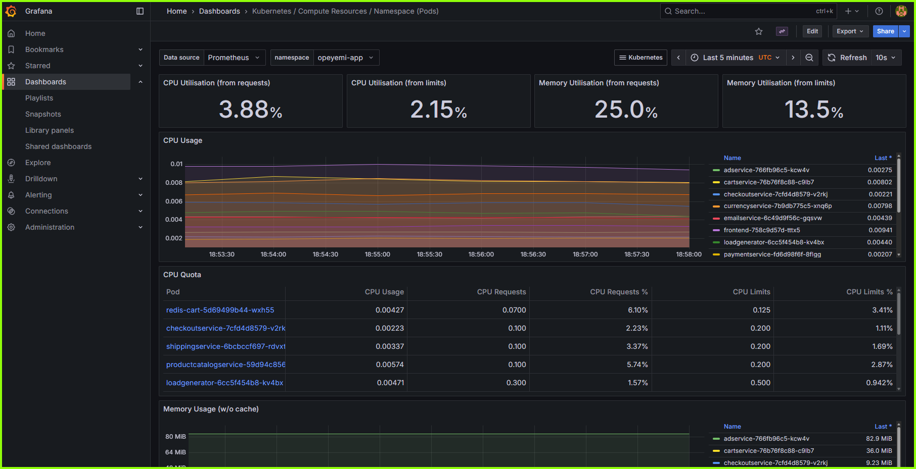Open the Prometheus data source dropdown
Screen dimensions: 916x469
coord(234,57)
